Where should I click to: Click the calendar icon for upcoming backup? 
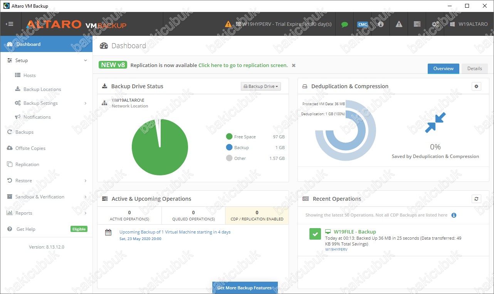108,232
